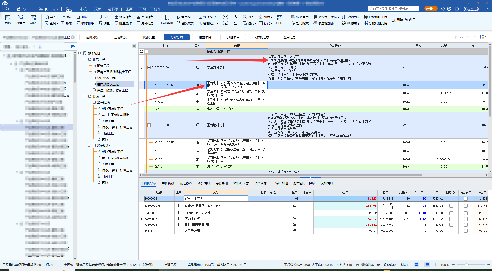Collapse the 20米以内 tree node
Viewport: 492px width, 271px height.
coord(89,102)
